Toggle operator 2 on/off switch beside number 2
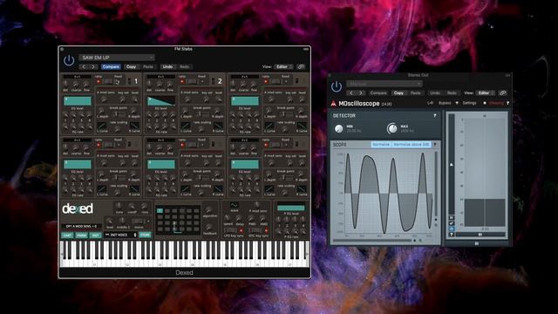 coord(213,81)
